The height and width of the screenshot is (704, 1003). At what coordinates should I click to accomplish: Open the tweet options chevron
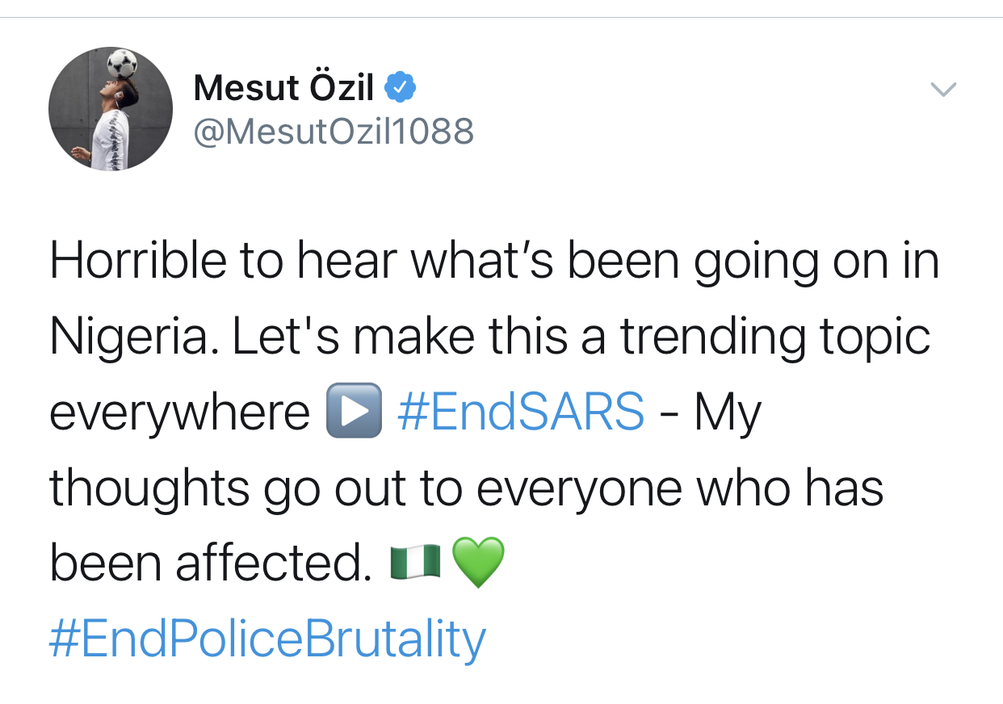click(x=943, y=88)
